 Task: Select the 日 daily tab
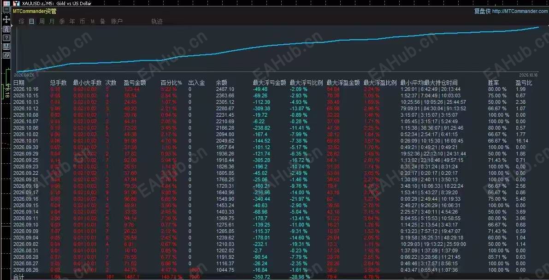(x=31, y=21)
